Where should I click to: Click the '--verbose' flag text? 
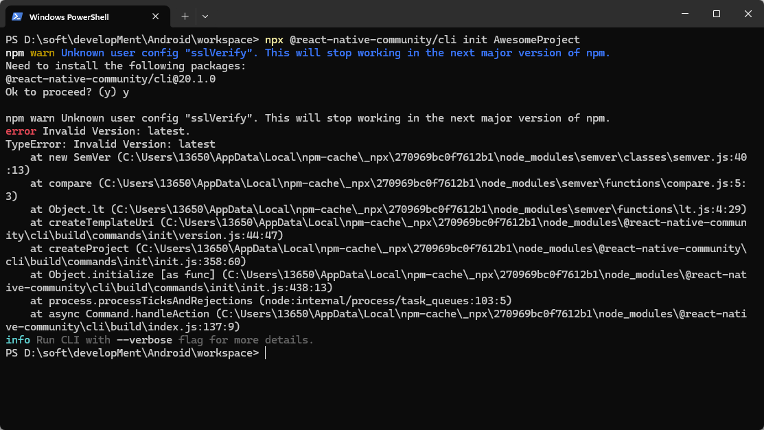click(144, 340)
